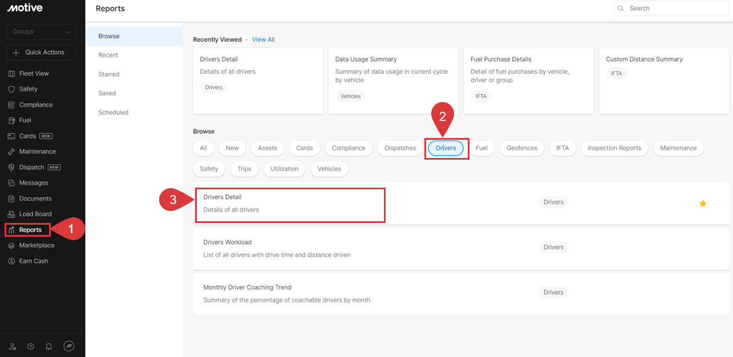Viewport: 733px width, 357px height.
Task: Open the help question mark icon
Action: pos(31,346)
